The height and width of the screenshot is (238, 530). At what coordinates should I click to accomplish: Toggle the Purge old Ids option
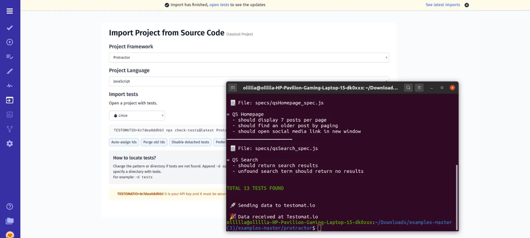pyautogui.click(x=154, y=142)
